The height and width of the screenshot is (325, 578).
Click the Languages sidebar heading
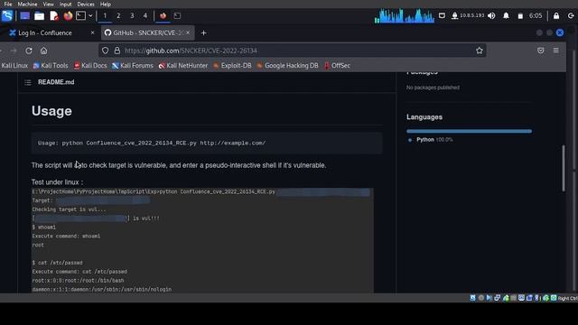click(x=424, y=117)
